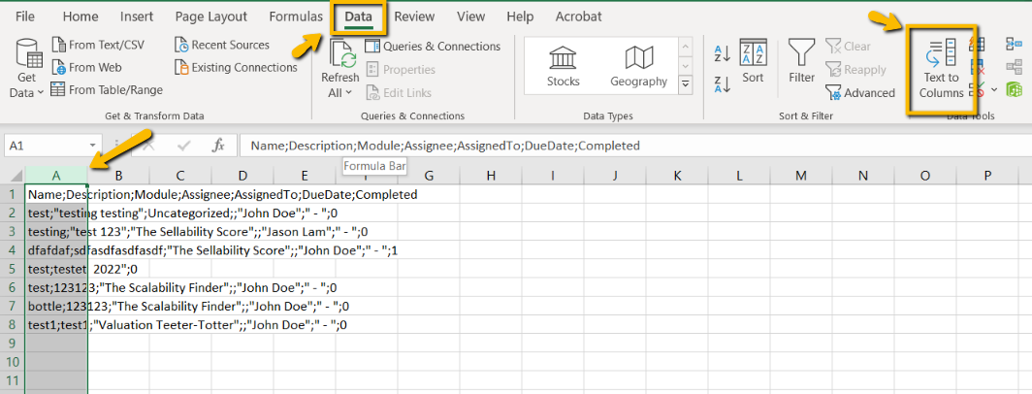Switch to the Review tab
The image size is (1032, 394).
click(x=415, y=16)
